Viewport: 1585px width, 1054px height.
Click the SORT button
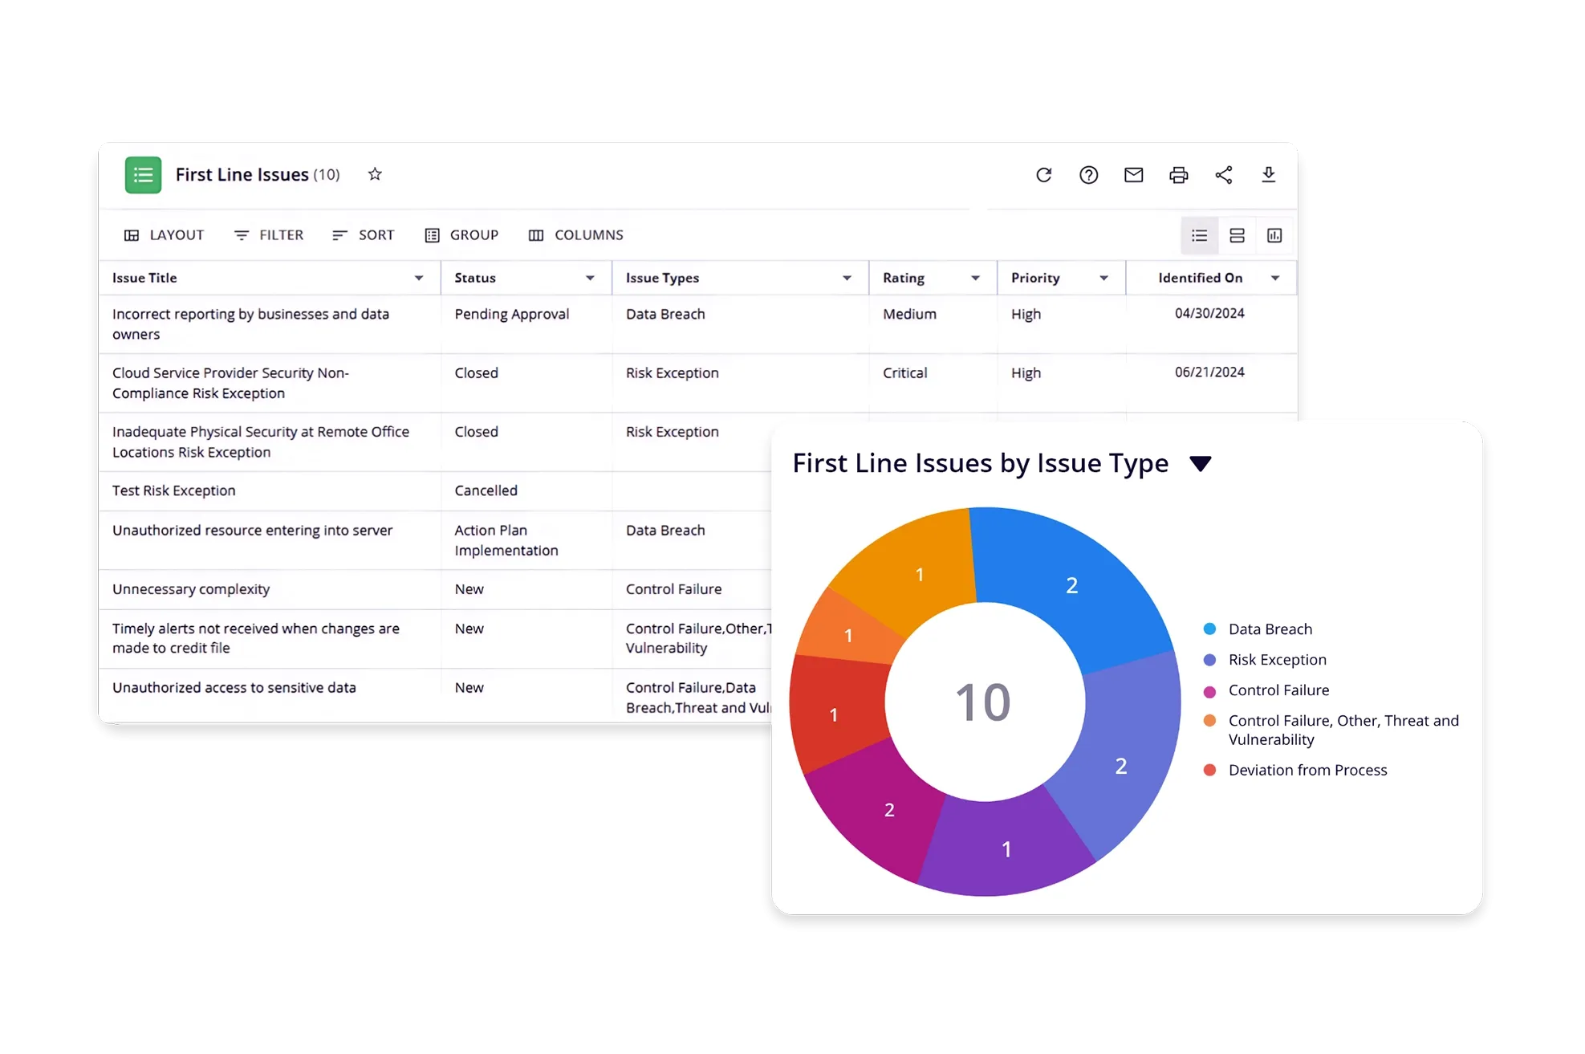[x=363, y=235]
